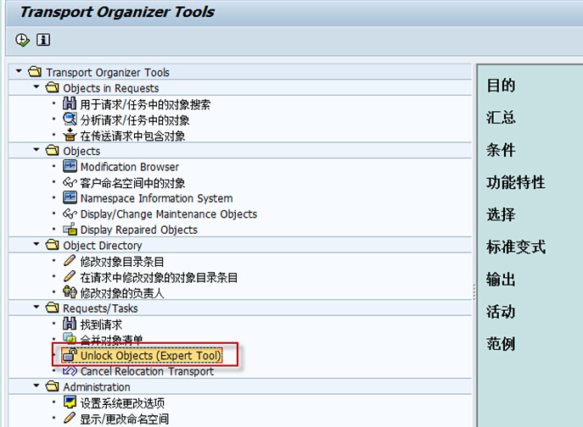Click the Display Repaired Objects icon
Image resolution: width=583 pixels, height=427 pixels.
[70, 229]
